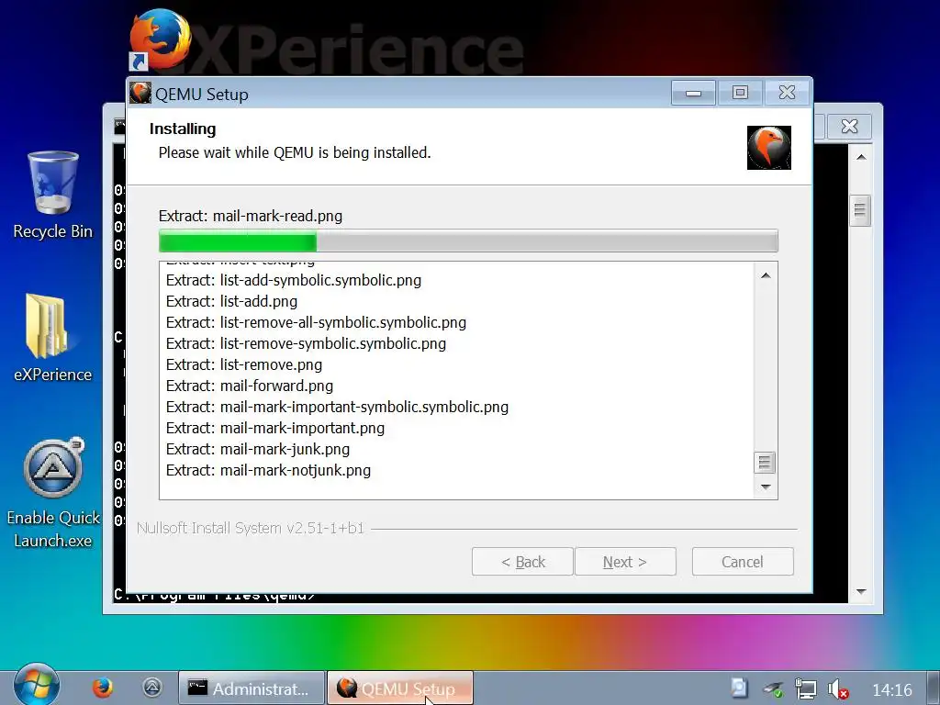Open the network tray icon
This screenshot has height=705, width=940.
coord(805,689)
